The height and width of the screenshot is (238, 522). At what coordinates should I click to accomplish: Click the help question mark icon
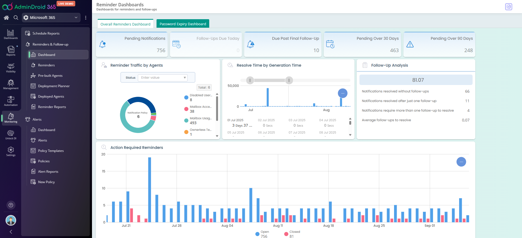(x=11, y=205)
